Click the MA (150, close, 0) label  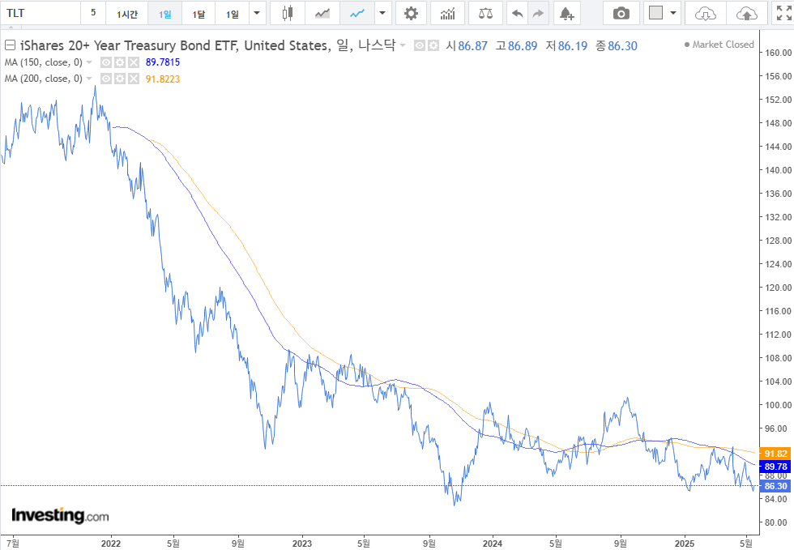[43, 62]
